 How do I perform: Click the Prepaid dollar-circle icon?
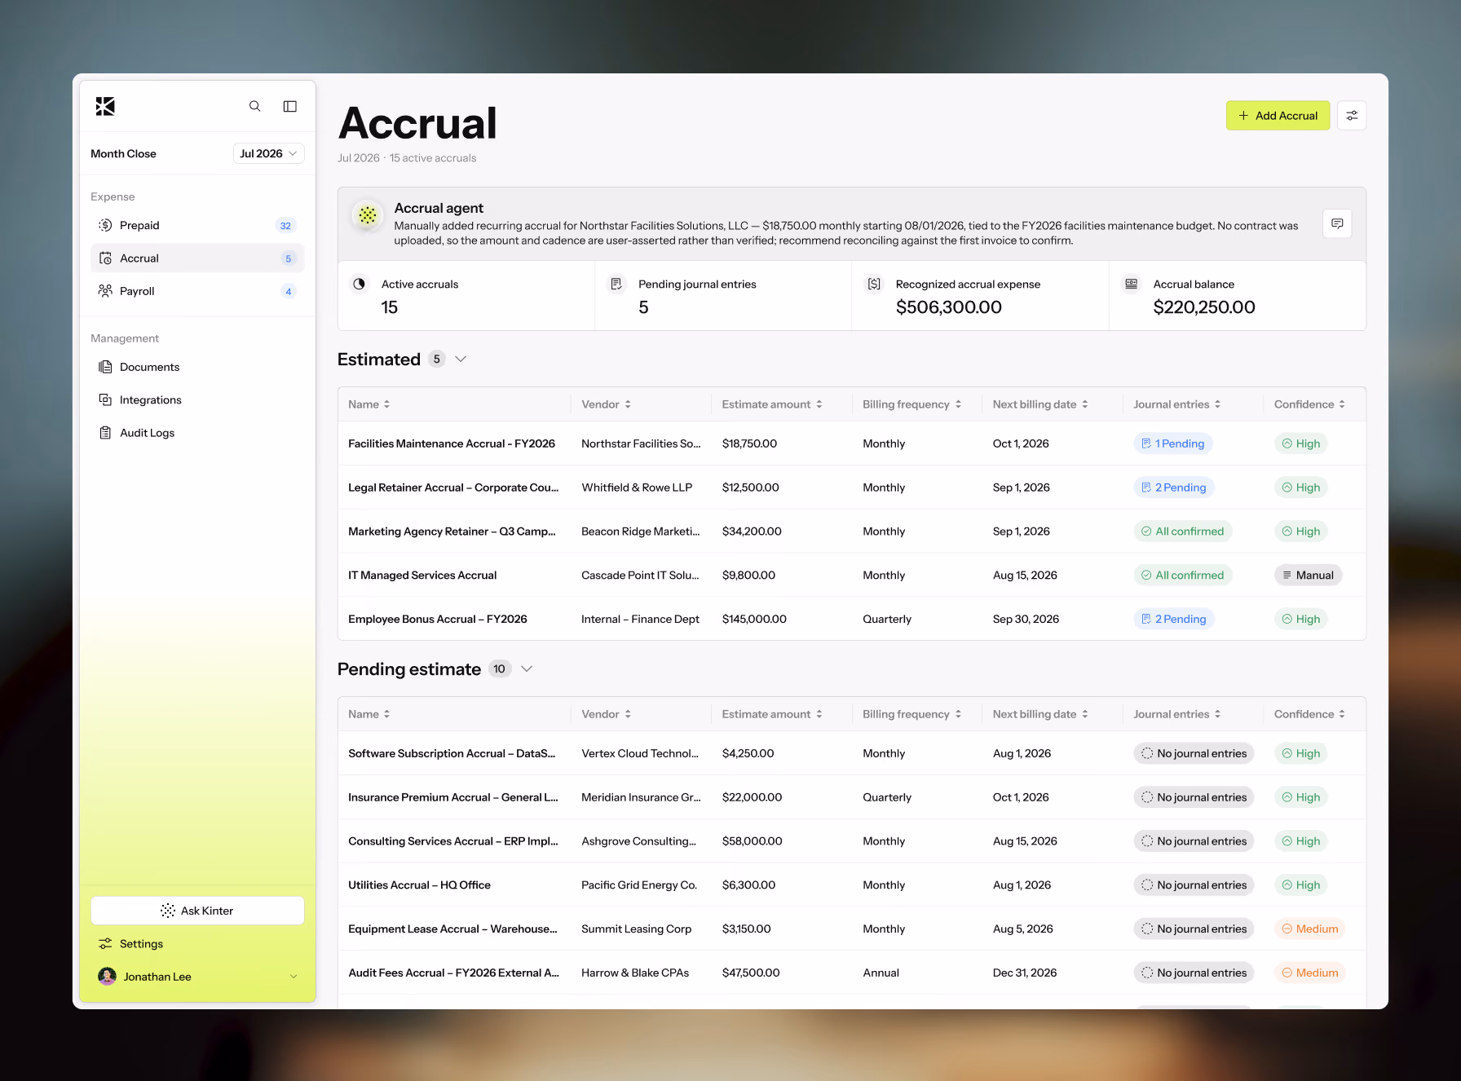[x=105, y=225]
